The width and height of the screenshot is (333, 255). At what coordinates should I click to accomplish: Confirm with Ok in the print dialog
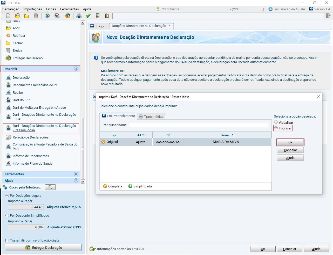click(x=290, y=142)
